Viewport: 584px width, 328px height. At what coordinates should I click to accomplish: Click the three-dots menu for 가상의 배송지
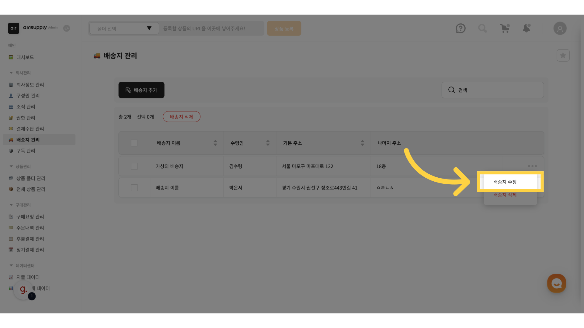click(x=532, y=166)
